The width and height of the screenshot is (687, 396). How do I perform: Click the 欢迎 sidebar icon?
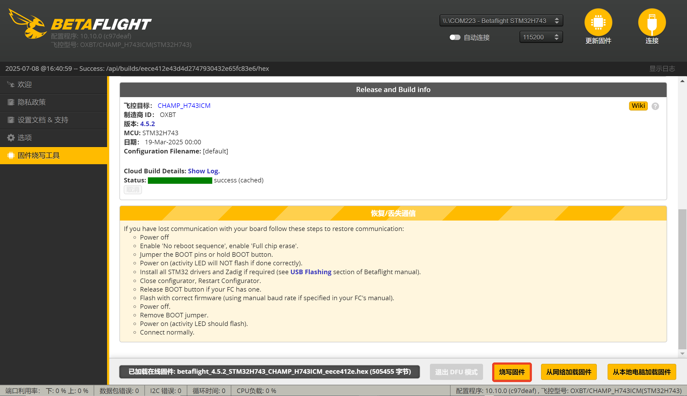point(11,85)
